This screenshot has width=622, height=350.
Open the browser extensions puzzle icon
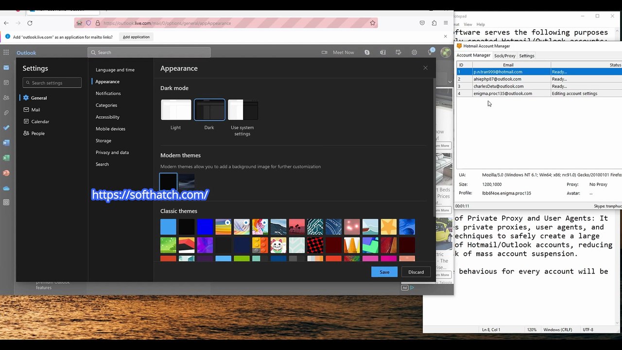[x=434, y=23]
